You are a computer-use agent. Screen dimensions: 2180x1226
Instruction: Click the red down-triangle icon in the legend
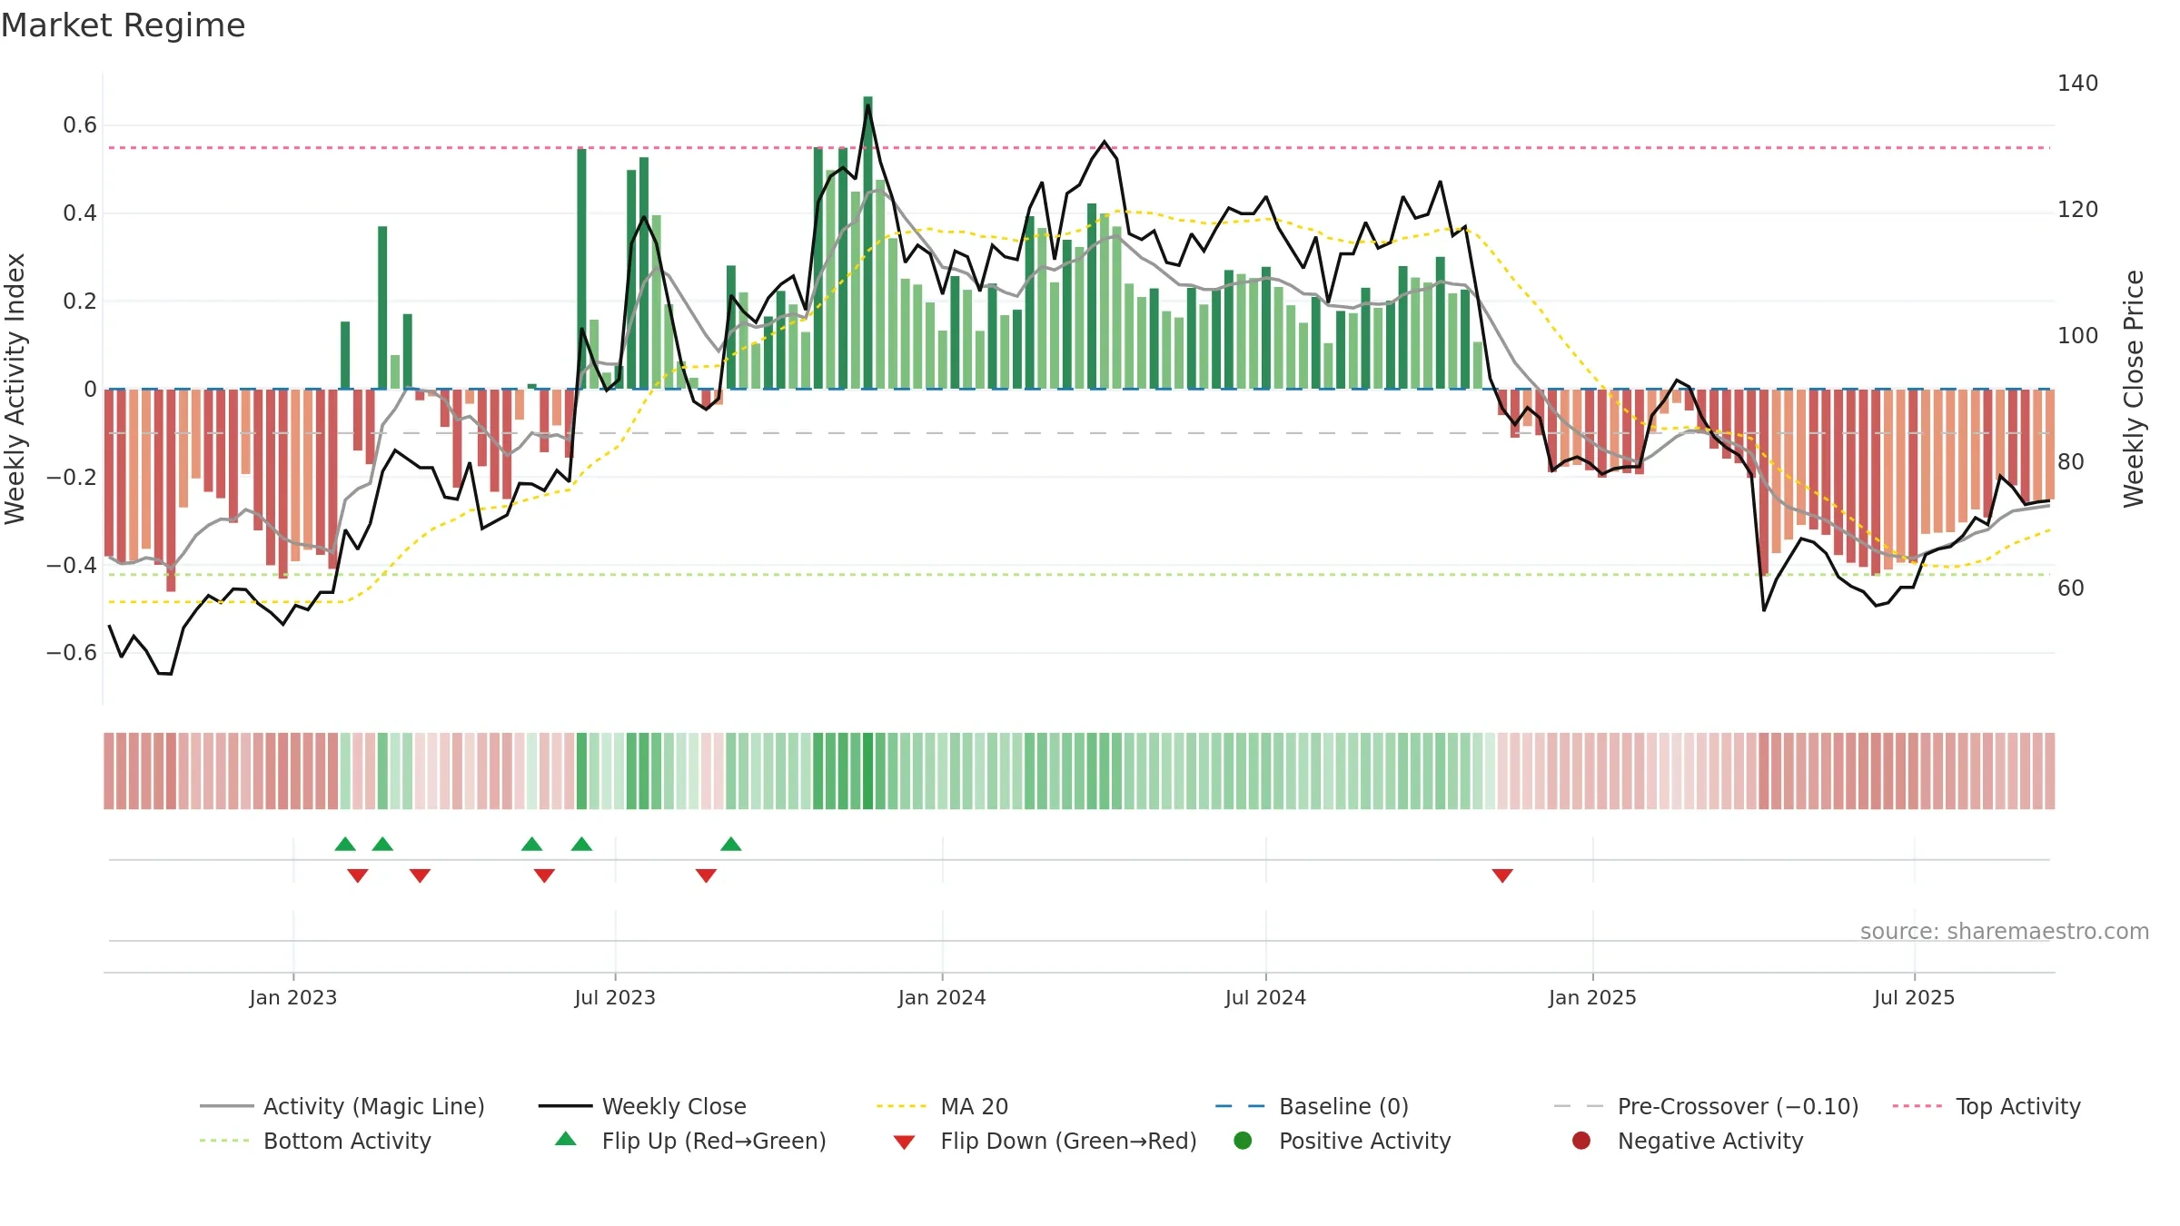pyautogui.click(x=904, y=1142)
